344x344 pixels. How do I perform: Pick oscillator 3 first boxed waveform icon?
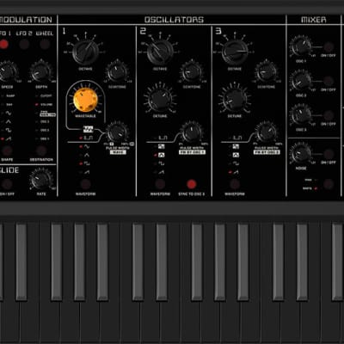[x=236, y=146]
